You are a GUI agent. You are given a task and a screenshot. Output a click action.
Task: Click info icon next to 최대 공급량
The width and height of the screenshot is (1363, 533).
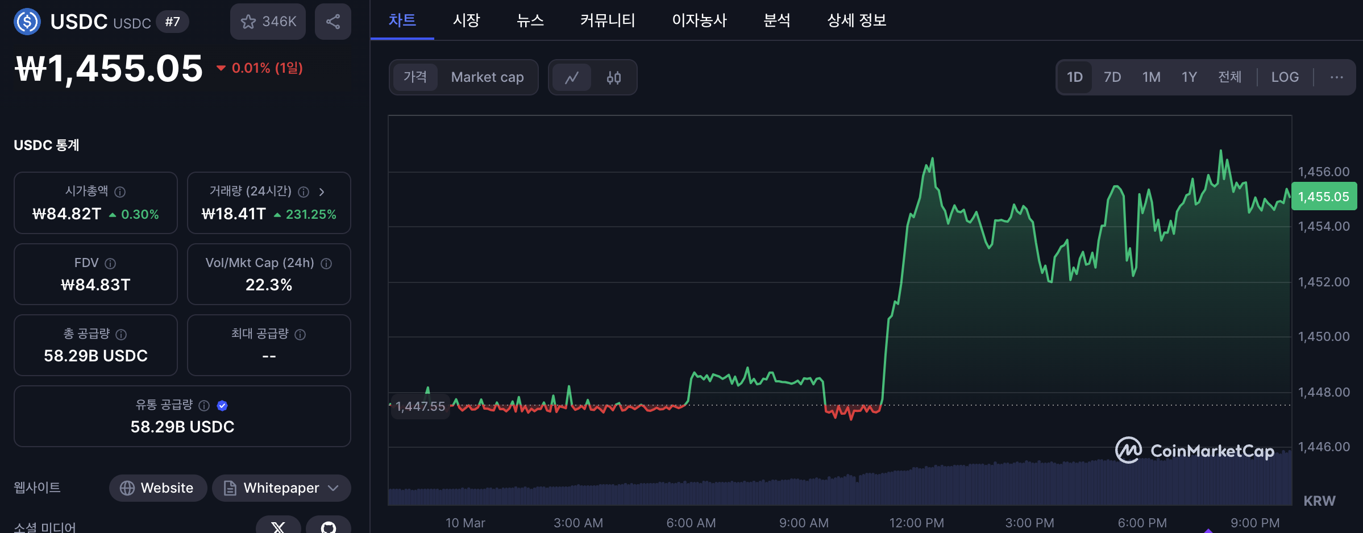[300, 334]
